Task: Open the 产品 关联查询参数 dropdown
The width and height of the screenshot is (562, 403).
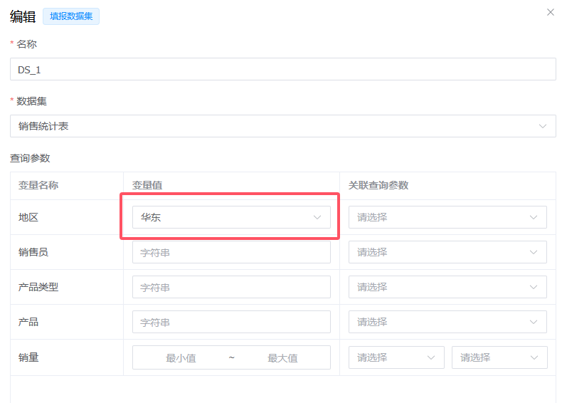Action: coord(447,322)
